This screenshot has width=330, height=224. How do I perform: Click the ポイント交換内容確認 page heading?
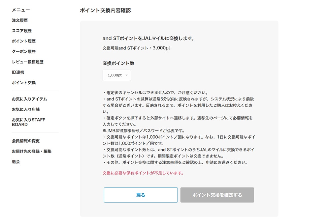click(x=105, y=11)
